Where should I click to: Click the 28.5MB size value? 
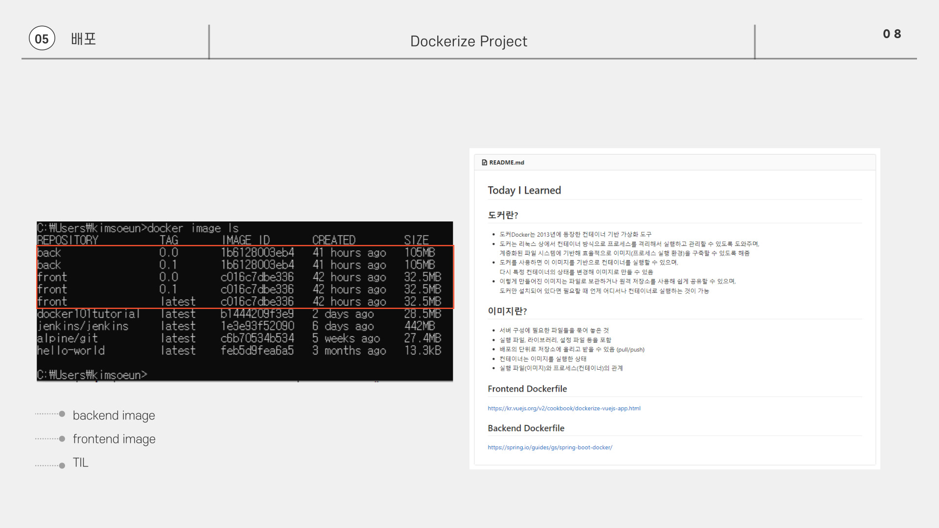click(x=423, y=314)
